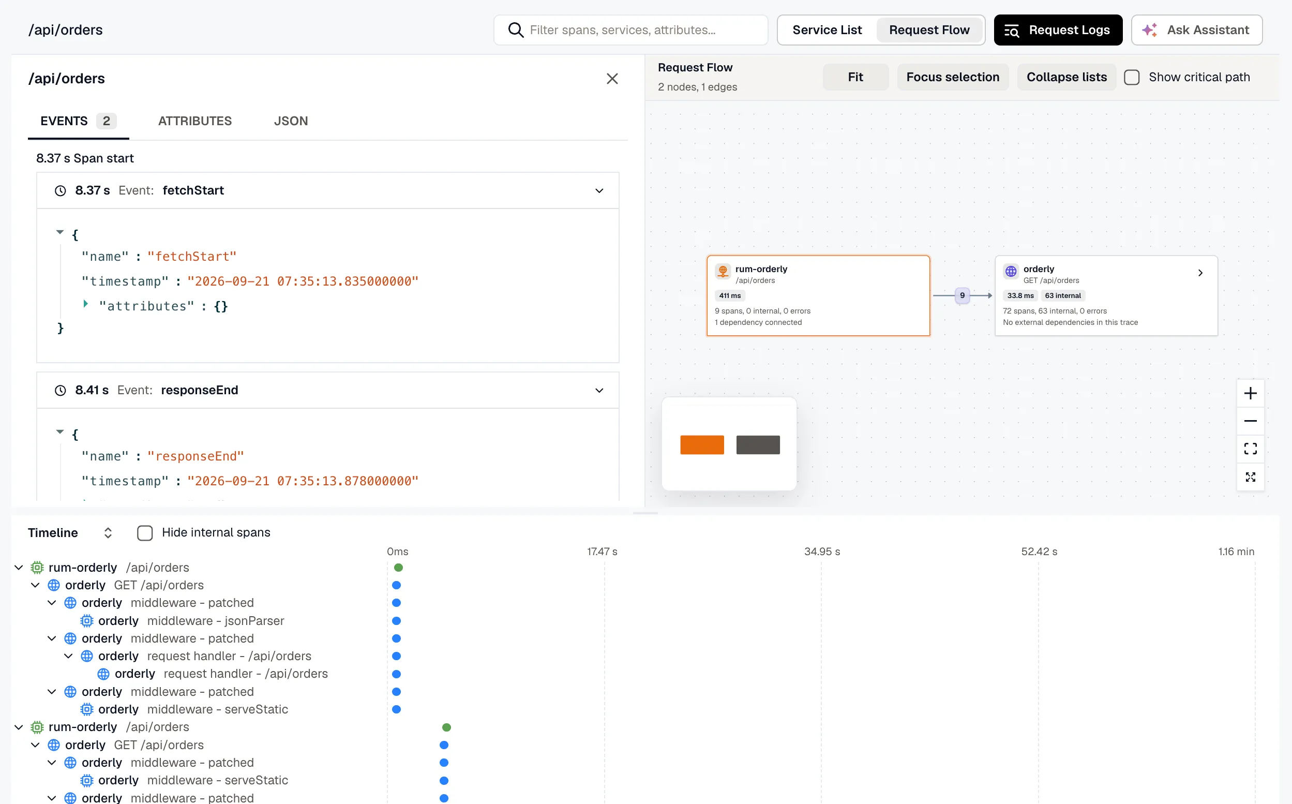Click the orange rectangle in the minimap
This screenshot has height=804, width=1292.
[702, 445]
